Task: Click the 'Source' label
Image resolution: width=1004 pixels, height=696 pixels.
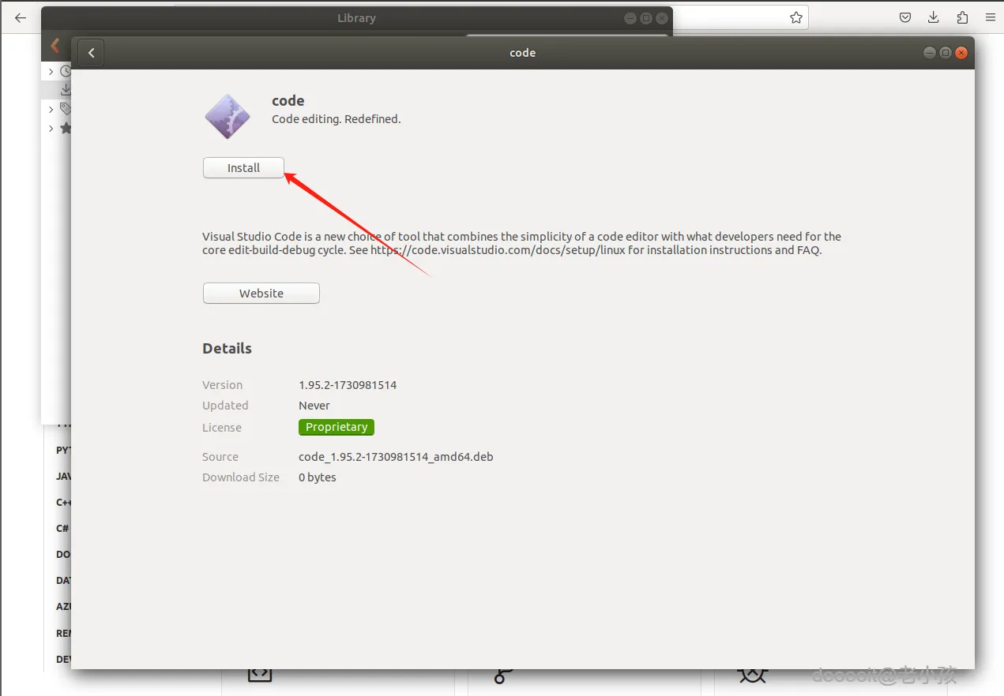Action: (220, 457)
